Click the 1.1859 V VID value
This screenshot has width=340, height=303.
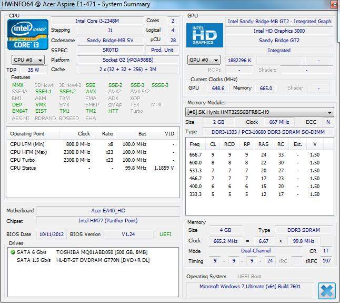point(164,168)
